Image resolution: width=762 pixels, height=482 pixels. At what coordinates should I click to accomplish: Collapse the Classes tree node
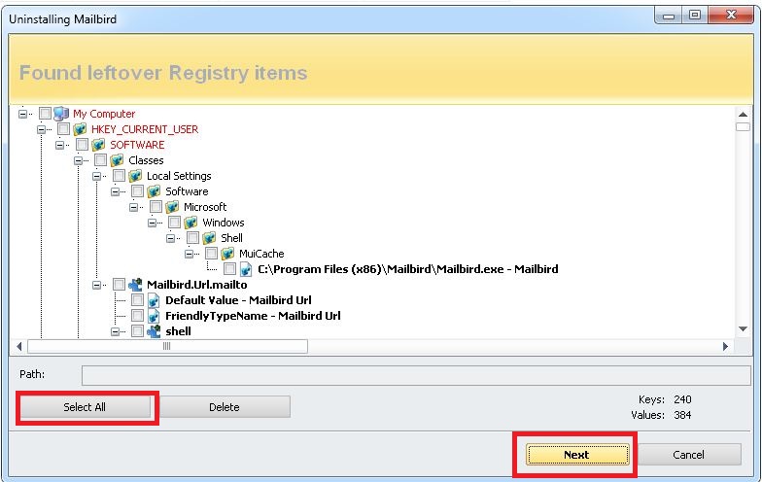click(78, 161)
